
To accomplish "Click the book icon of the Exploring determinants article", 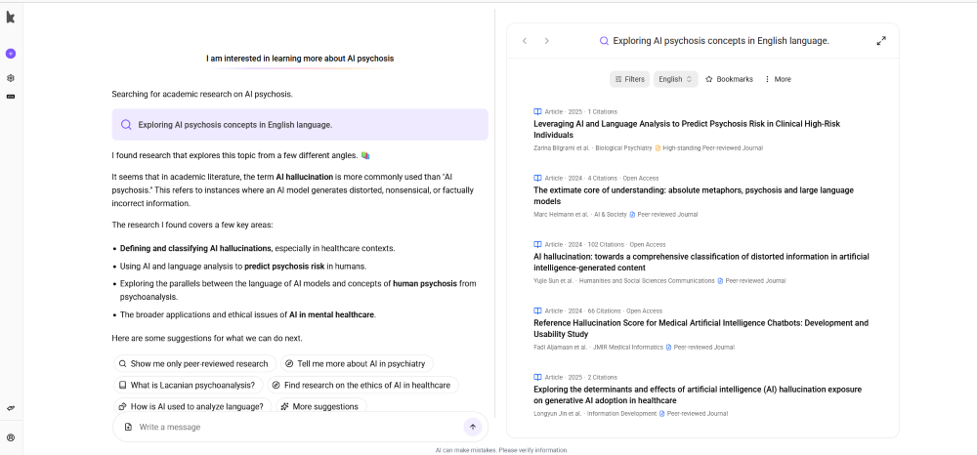I will (537, 377).
